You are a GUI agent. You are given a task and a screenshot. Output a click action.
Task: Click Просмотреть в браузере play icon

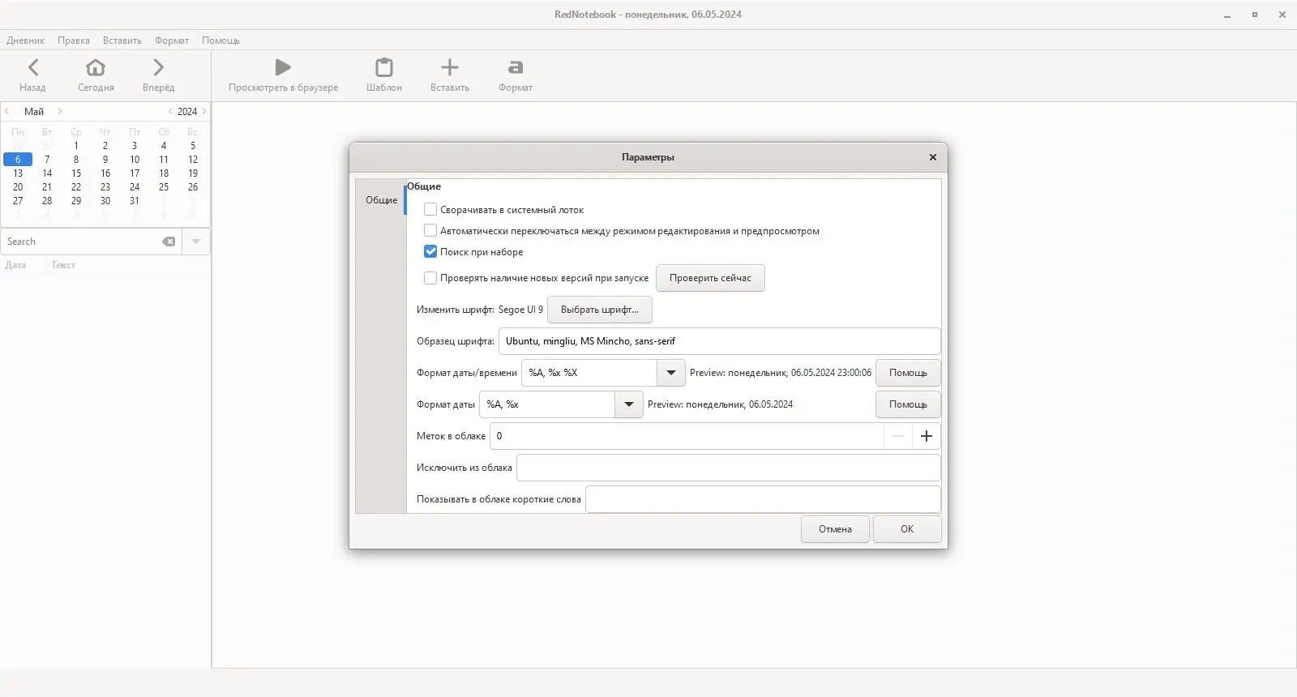283,67
